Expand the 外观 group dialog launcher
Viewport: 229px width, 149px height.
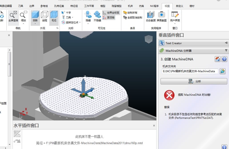click(x=58, y=28)
